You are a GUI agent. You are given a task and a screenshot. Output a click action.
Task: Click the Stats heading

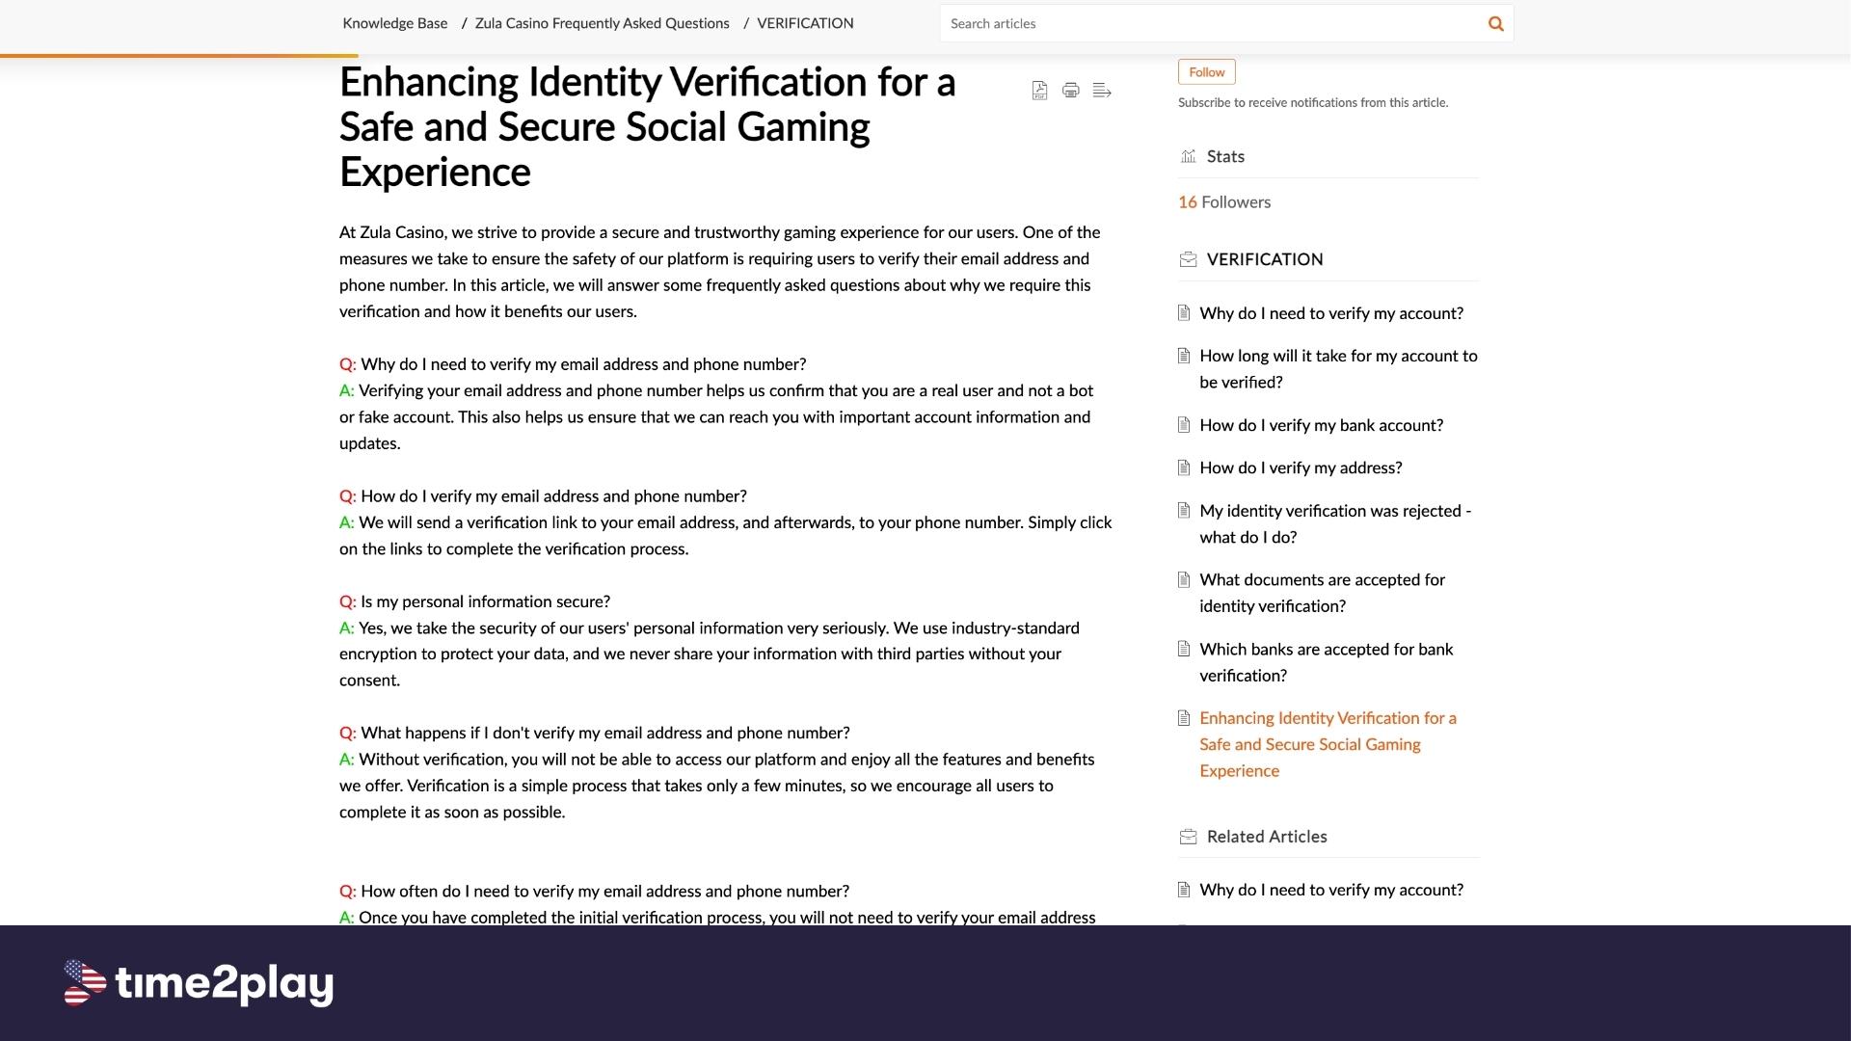(1225, 156)
